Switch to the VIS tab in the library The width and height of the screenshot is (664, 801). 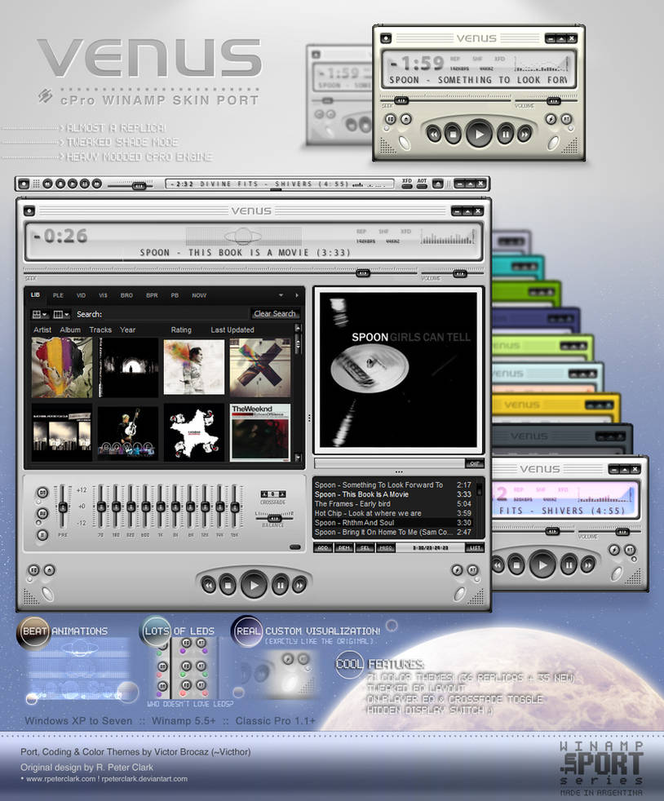pos(101,295)
